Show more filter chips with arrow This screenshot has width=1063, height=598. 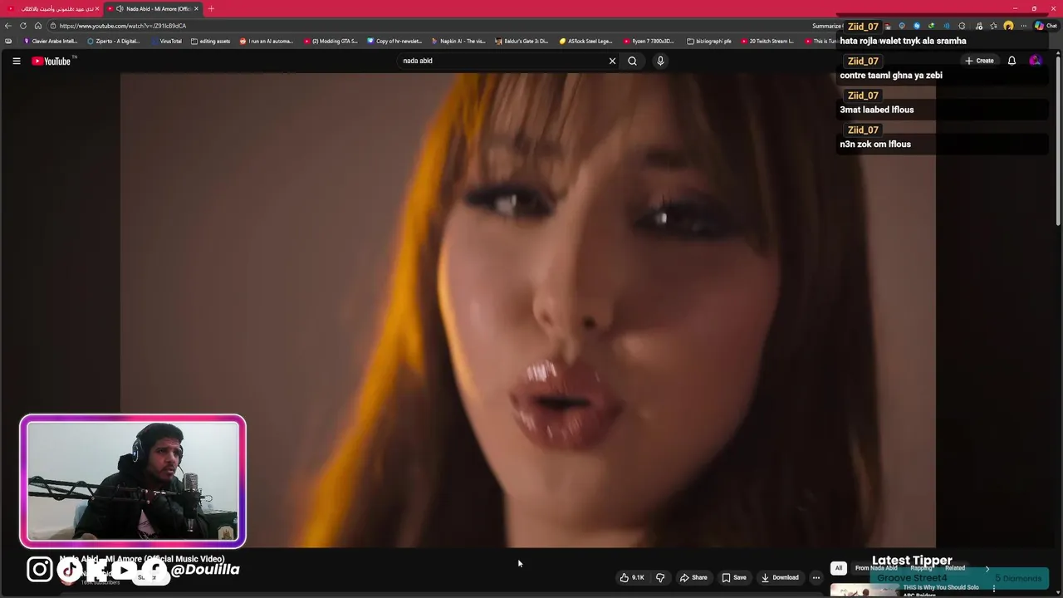coord(987,568)
